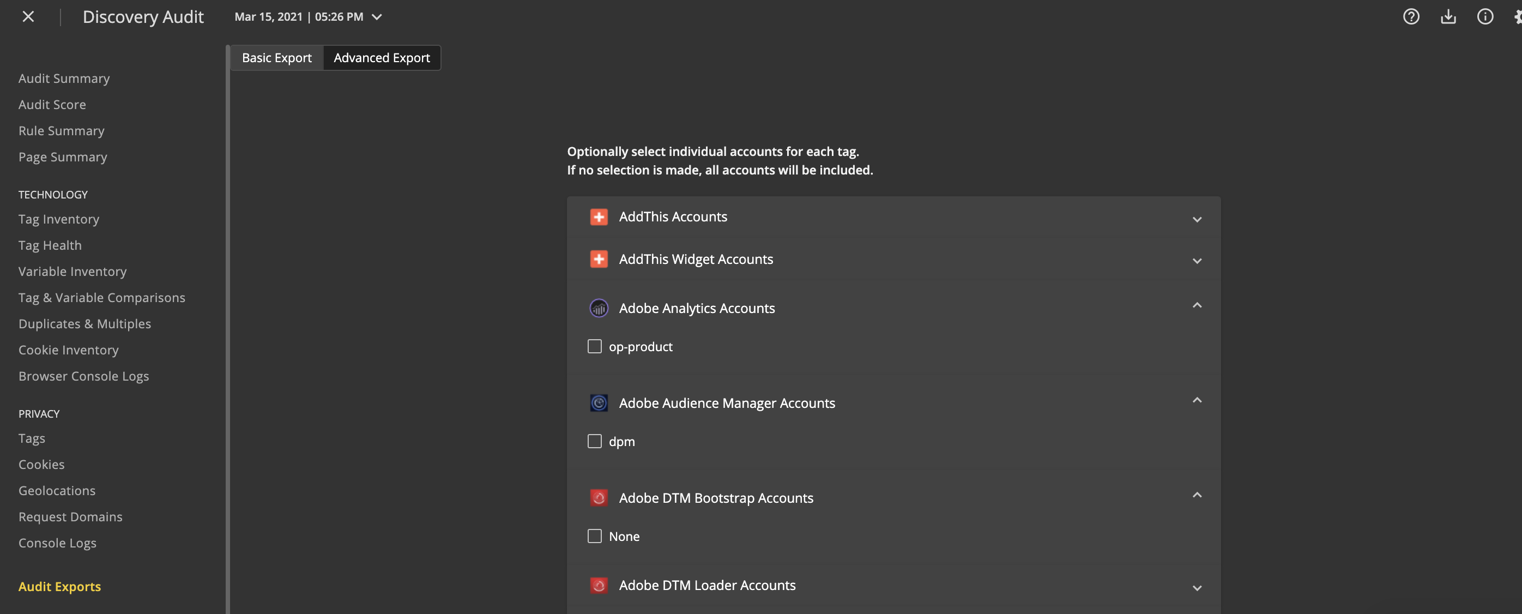Open Audit Summary in sidebar
Viewport: 1522px width, 614px height.
click(64, 79)
